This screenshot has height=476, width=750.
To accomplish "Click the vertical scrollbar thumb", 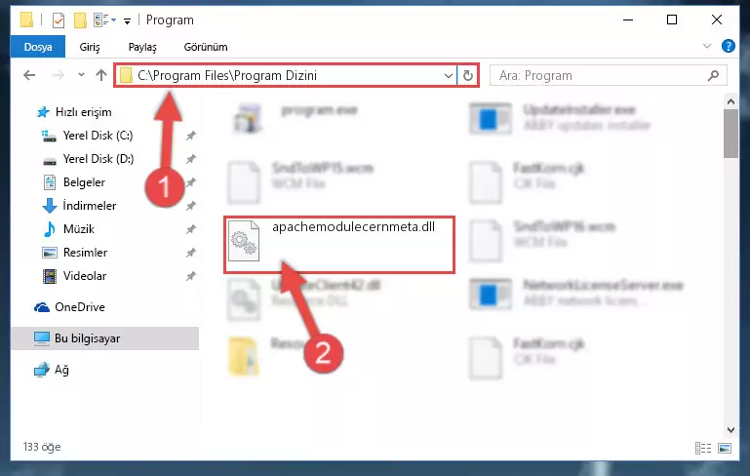I will click(730, 134).
